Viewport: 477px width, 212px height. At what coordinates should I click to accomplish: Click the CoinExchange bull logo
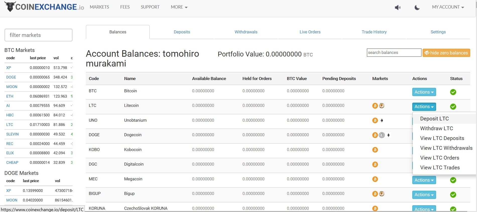(x=10, y=7)
